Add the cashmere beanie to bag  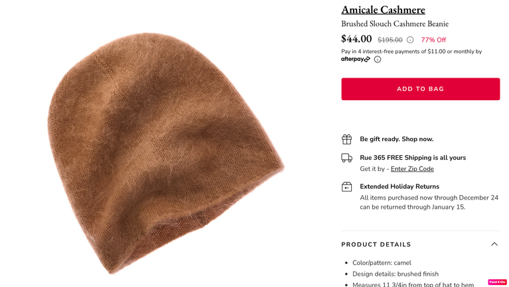click(420, 89)
